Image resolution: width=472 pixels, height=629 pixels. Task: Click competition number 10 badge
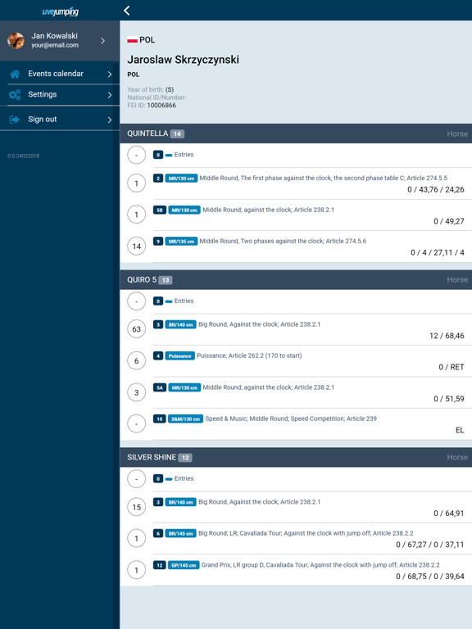[159, 419]
